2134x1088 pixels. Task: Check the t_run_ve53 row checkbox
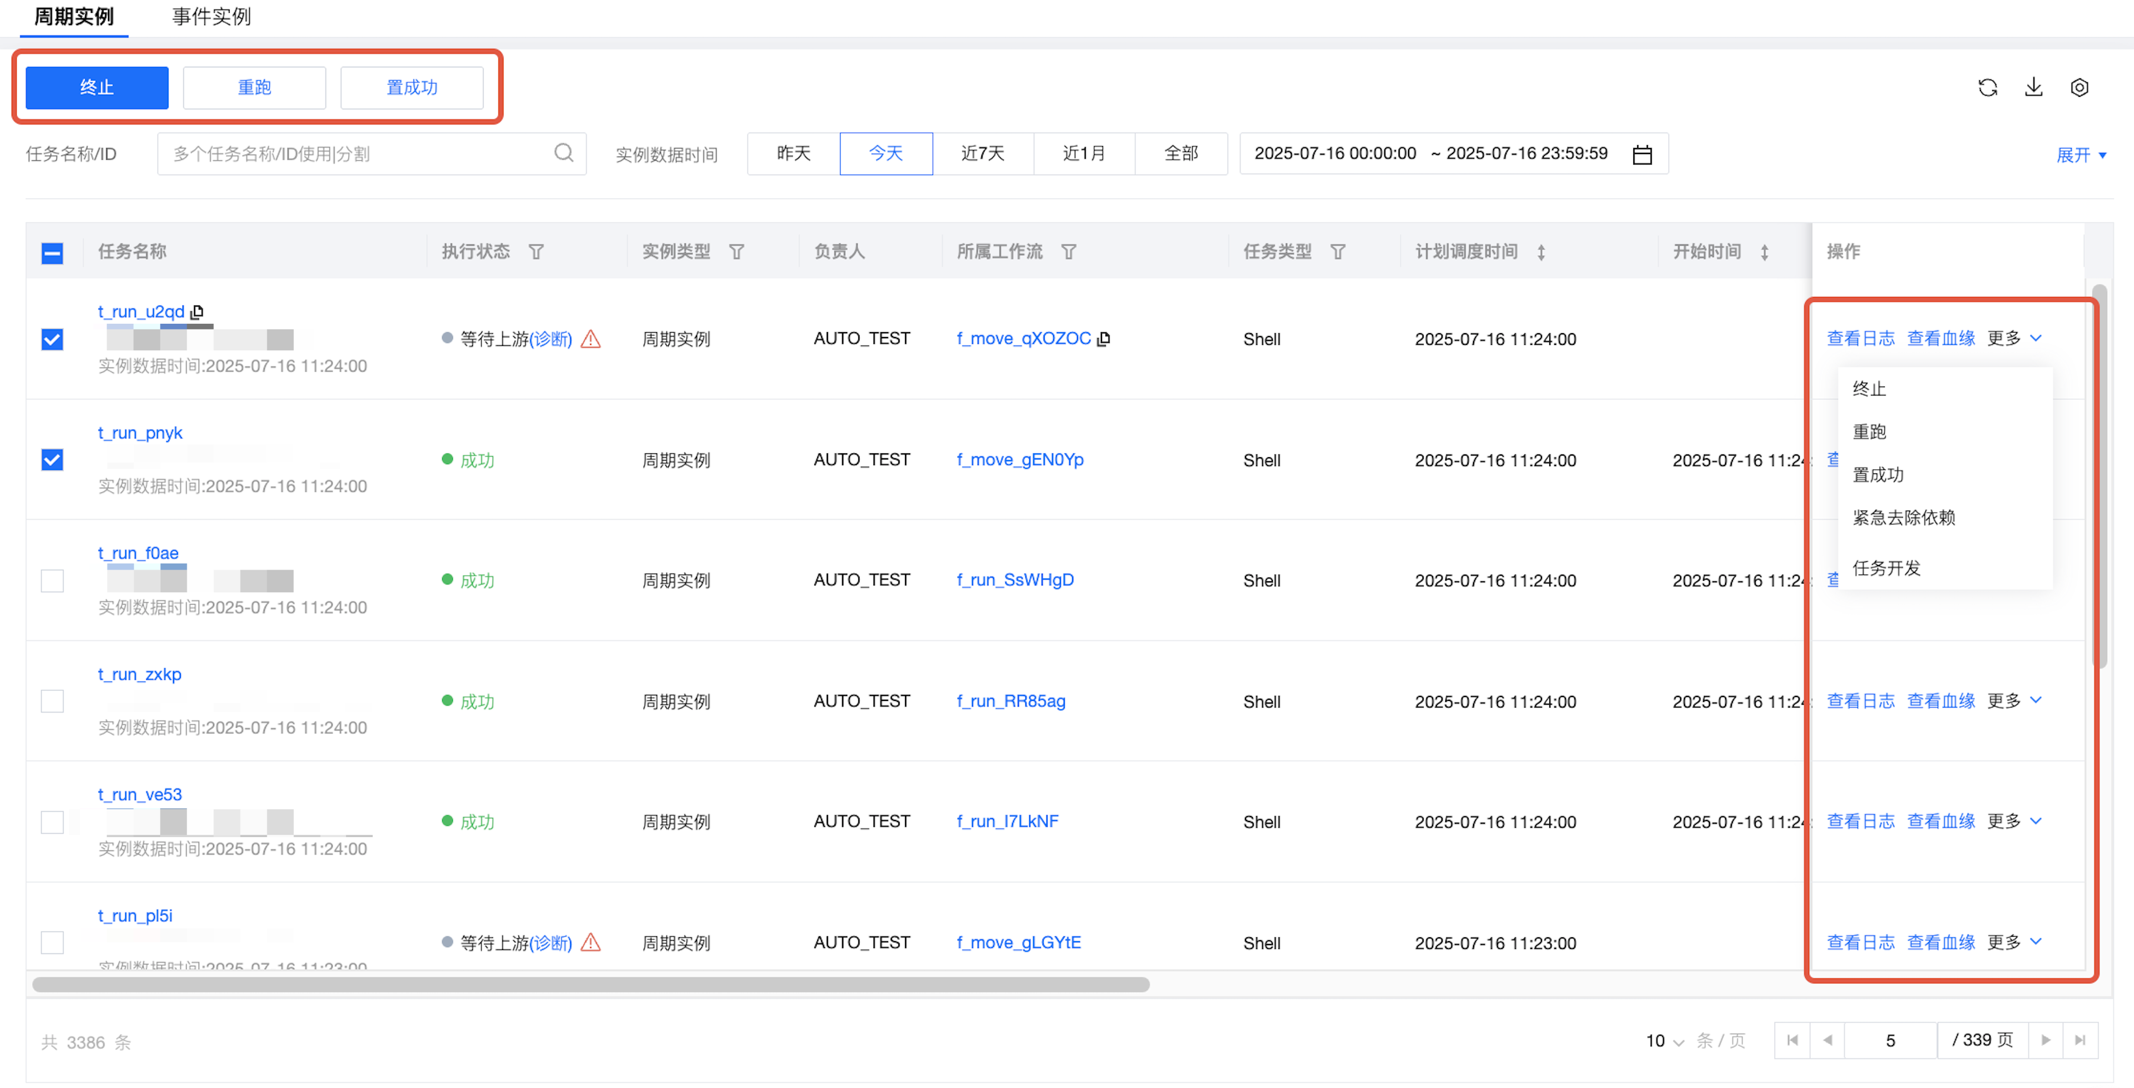52,822
